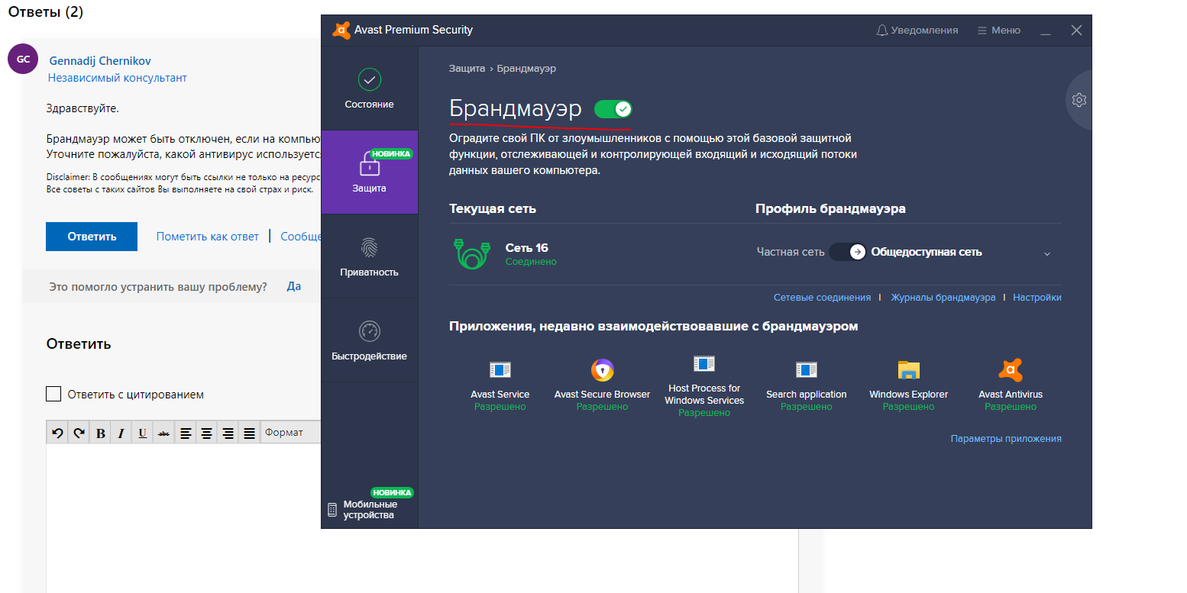Switch firewall profile between Частная and Общедоступная

[x=848, y=252]
